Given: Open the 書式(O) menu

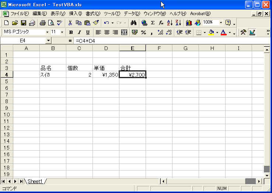Looking at the screenshot, I should pyautogui.click(x=93, y=14).
